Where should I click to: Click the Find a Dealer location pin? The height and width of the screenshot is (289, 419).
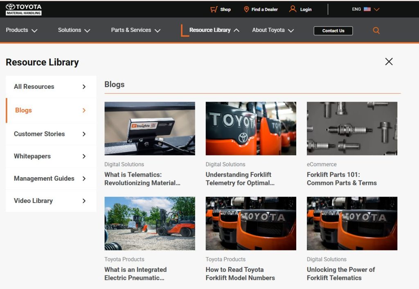point(246,9)
